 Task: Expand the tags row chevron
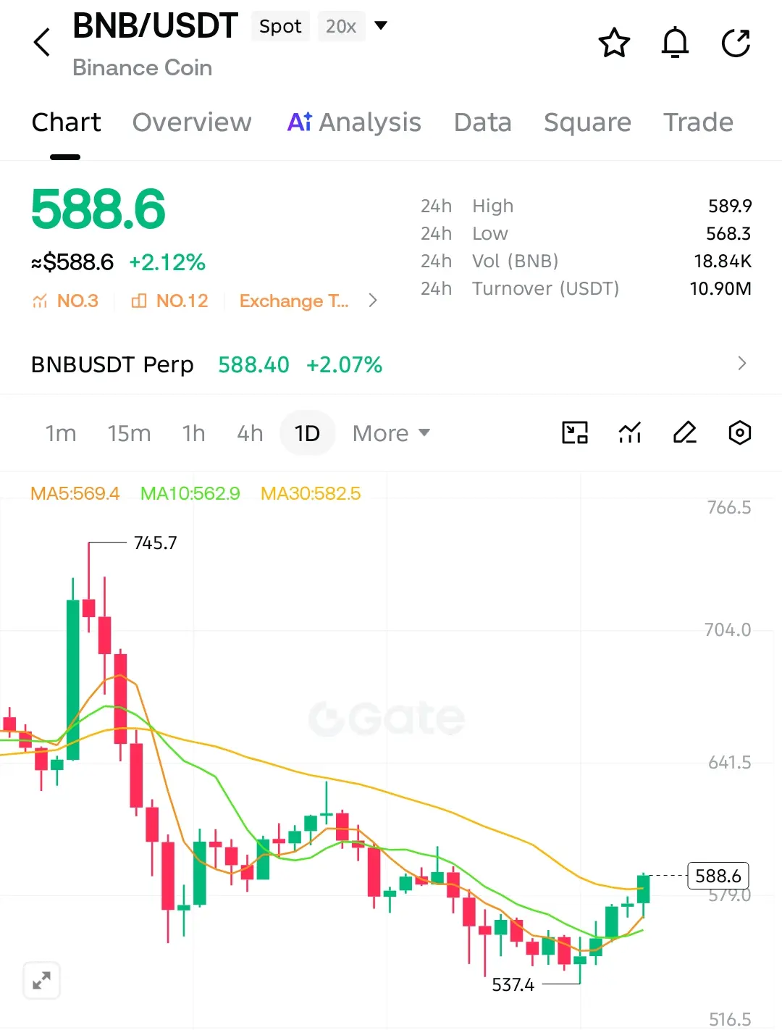pyautogui.click(x=373, y=300)
